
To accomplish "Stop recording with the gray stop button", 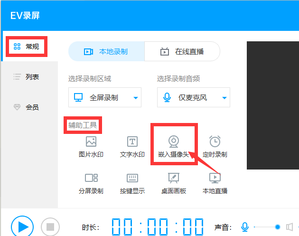I will (x=50, y=227).
